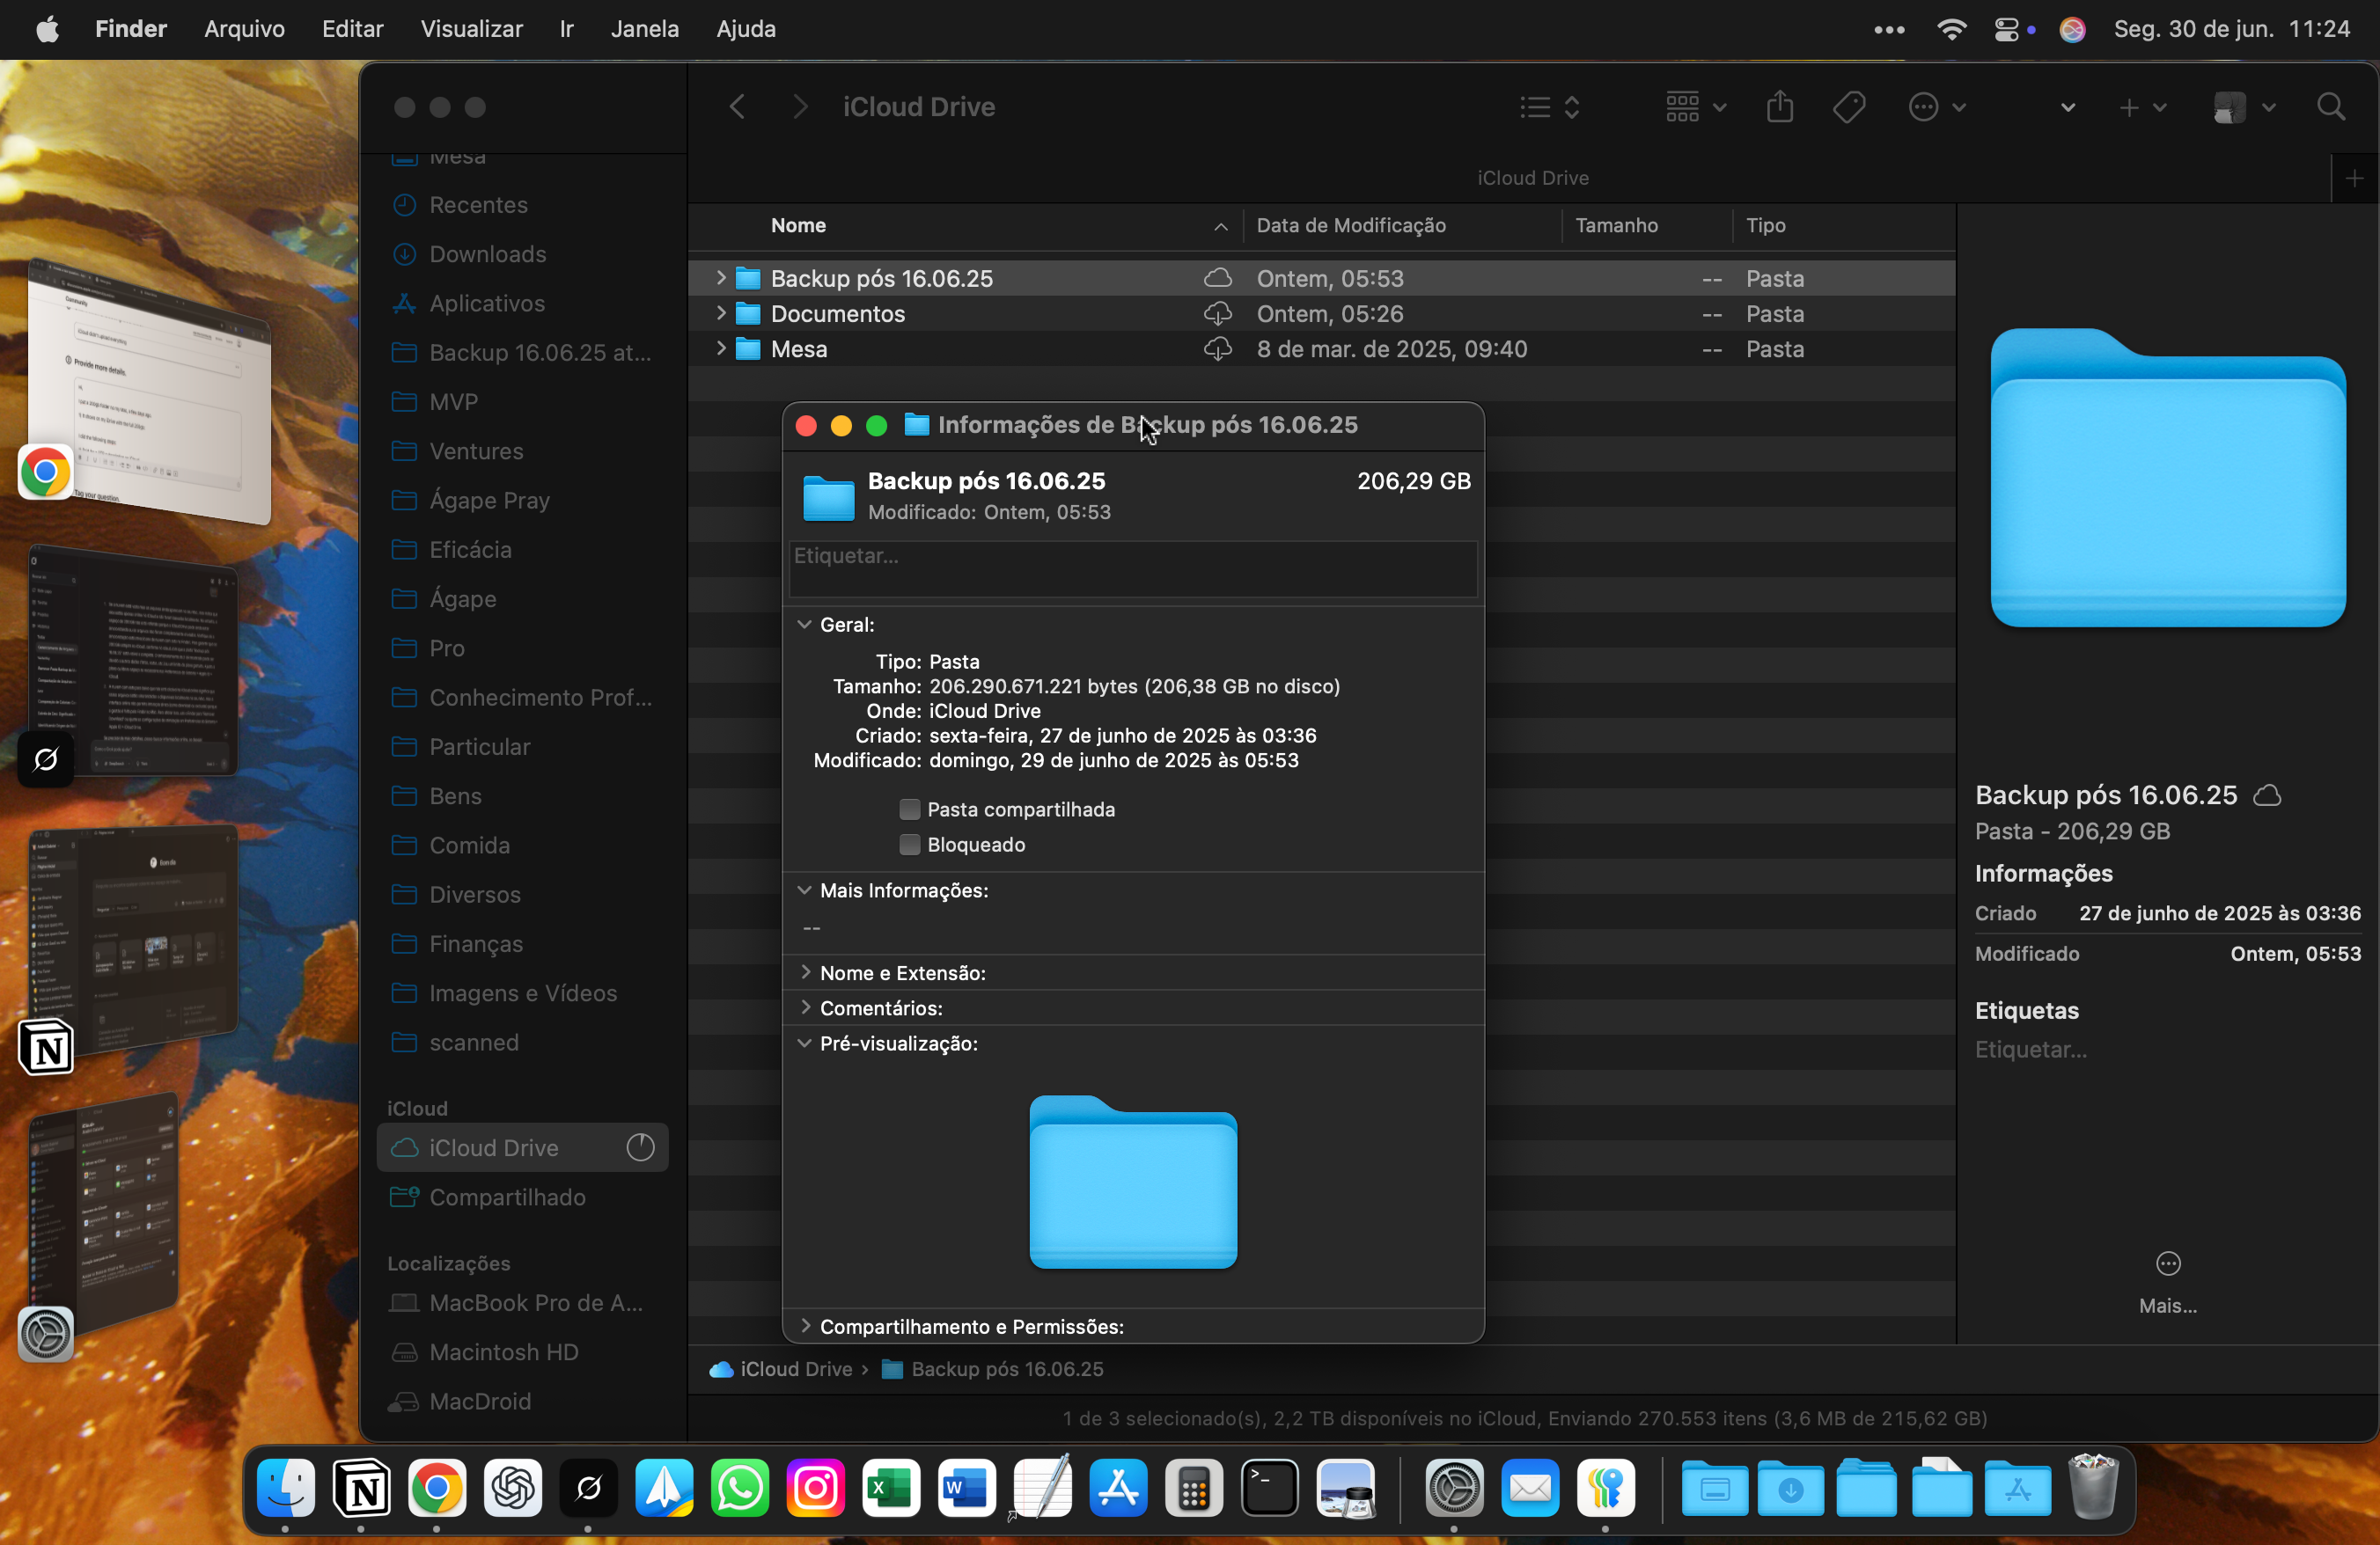
Task: Sort by Data de Modificação column header
Action: point(1350,225)
